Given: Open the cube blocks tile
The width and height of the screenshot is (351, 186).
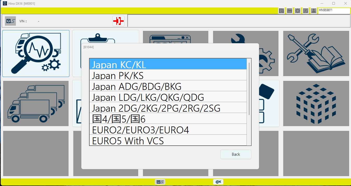Looking at the screenshot, I should (x=316, y=103).
